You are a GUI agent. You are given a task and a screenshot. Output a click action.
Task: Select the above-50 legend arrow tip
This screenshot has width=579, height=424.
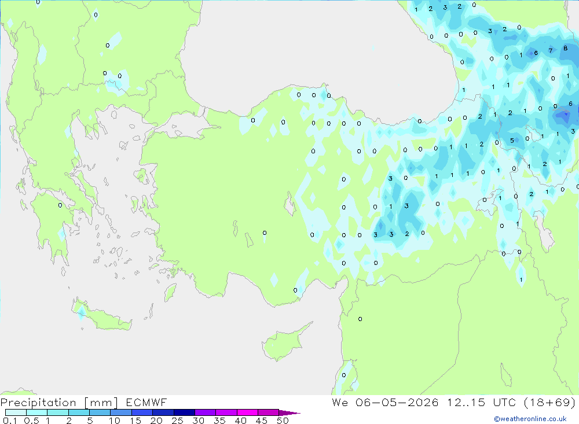pyautogui.click(x=289, y=412)
